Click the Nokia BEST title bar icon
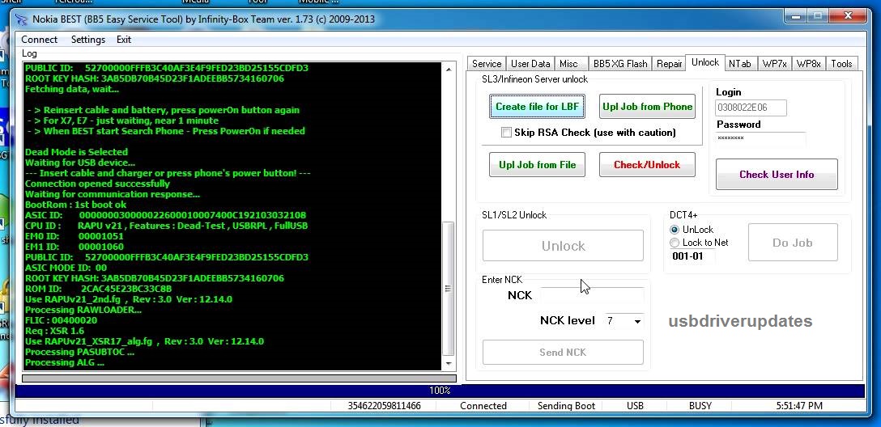 click(21, 19)
